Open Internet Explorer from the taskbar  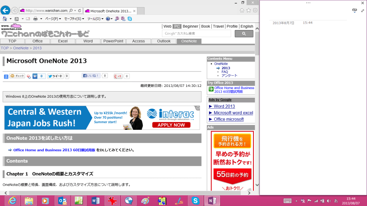click(x=12, y=201)
